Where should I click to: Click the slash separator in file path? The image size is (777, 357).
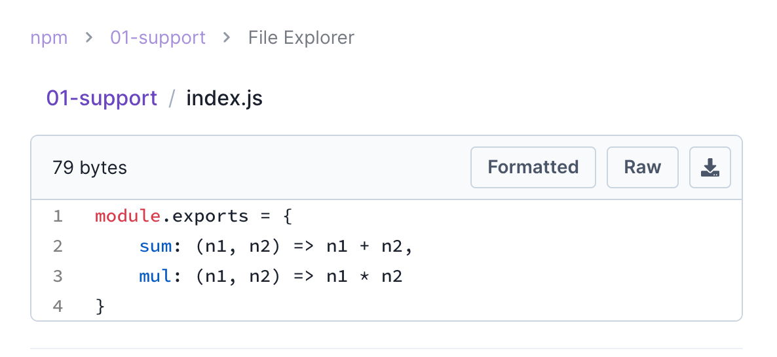tap(172, 98)
